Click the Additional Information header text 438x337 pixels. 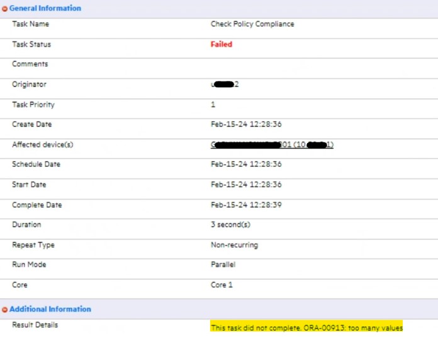pyautogui.click(x=50, y=309)
